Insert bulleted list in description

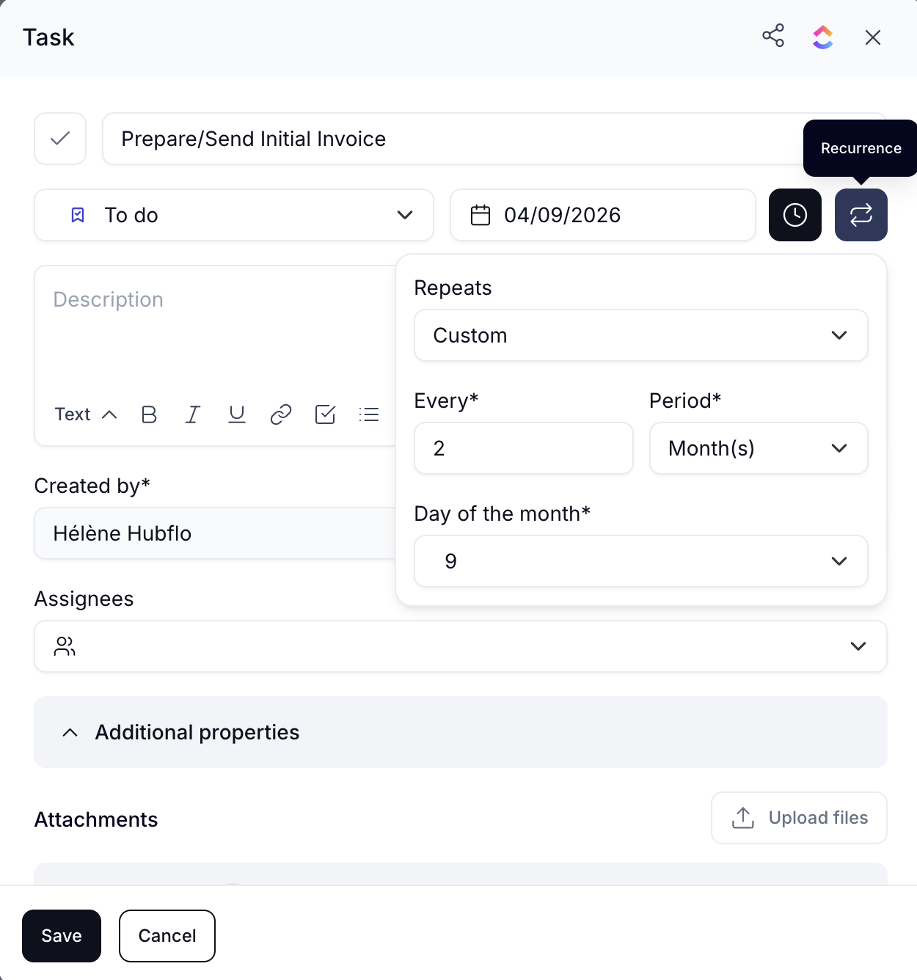click(x=369, y=414)
